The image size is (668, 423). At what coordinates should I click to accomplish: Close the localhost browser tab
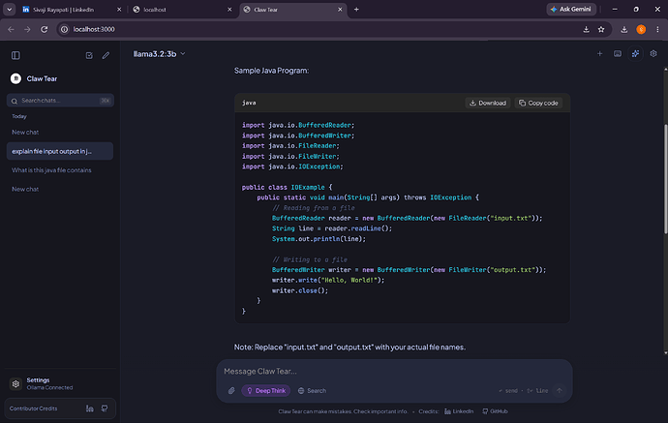(229, 10)
